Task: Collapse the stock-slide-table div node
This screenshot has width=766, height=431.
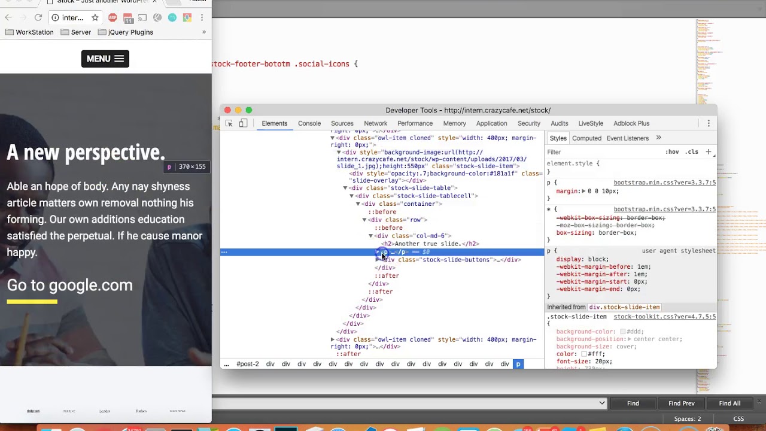Action: coord(345,188)
